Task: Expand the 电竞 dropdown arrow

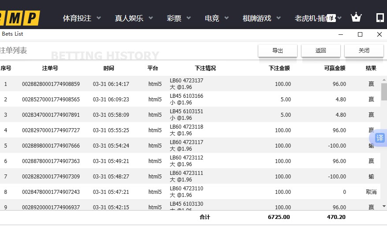Action: [x=227, y=19]
